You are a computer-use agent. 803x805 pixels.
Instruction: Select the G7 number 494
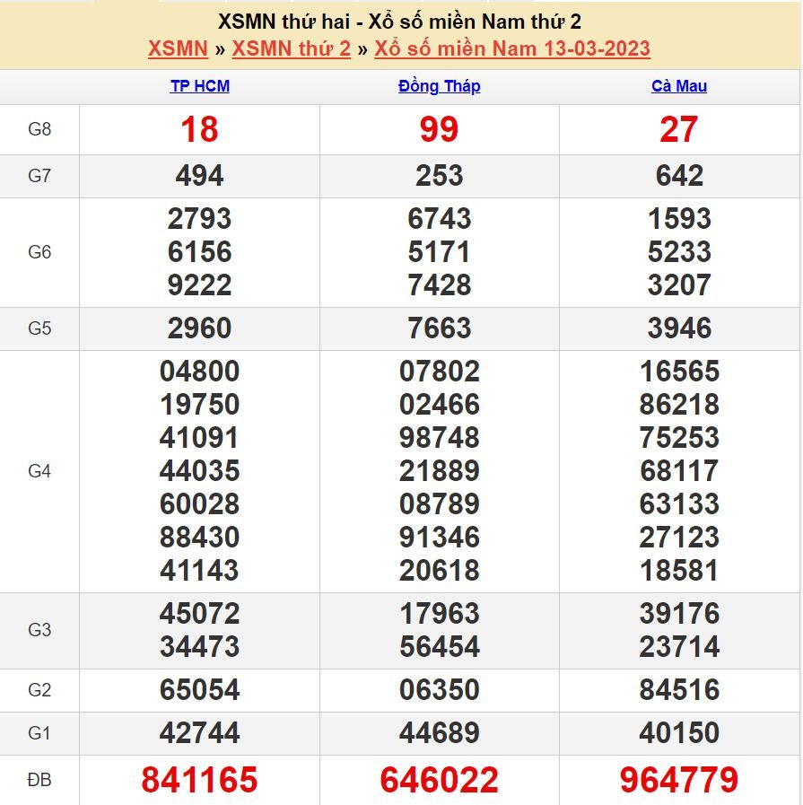click(199, 176)
